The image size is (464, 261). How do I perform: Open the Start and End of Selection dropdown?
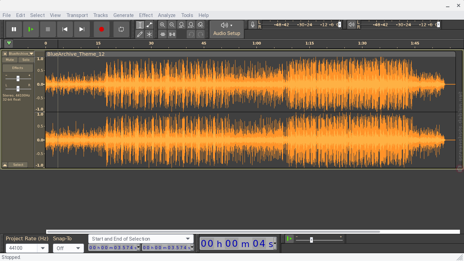point(141,239)
